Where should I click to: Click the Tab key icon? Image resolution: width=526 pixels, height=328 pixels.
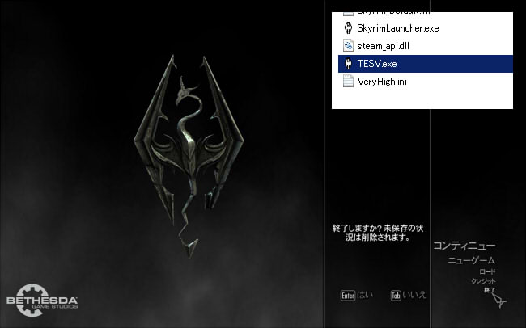[x=396, y=296]
